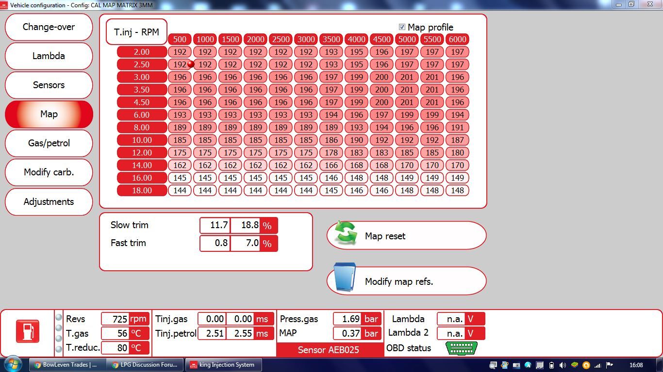
Task: Switch to the Lambda section
Action: click(x=49, y=56)
